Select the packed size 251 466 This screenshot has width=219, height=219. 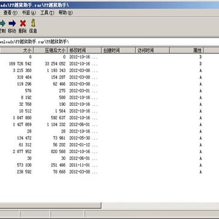[x=58, y=165]
